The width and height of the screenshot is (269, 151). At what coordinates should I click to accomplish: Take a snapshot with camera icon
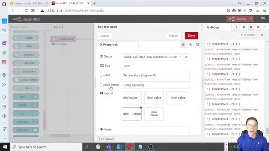[234, 10]
